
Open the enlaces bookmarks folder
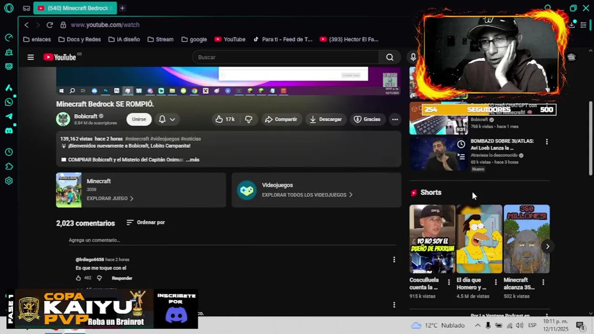[37, 39]
